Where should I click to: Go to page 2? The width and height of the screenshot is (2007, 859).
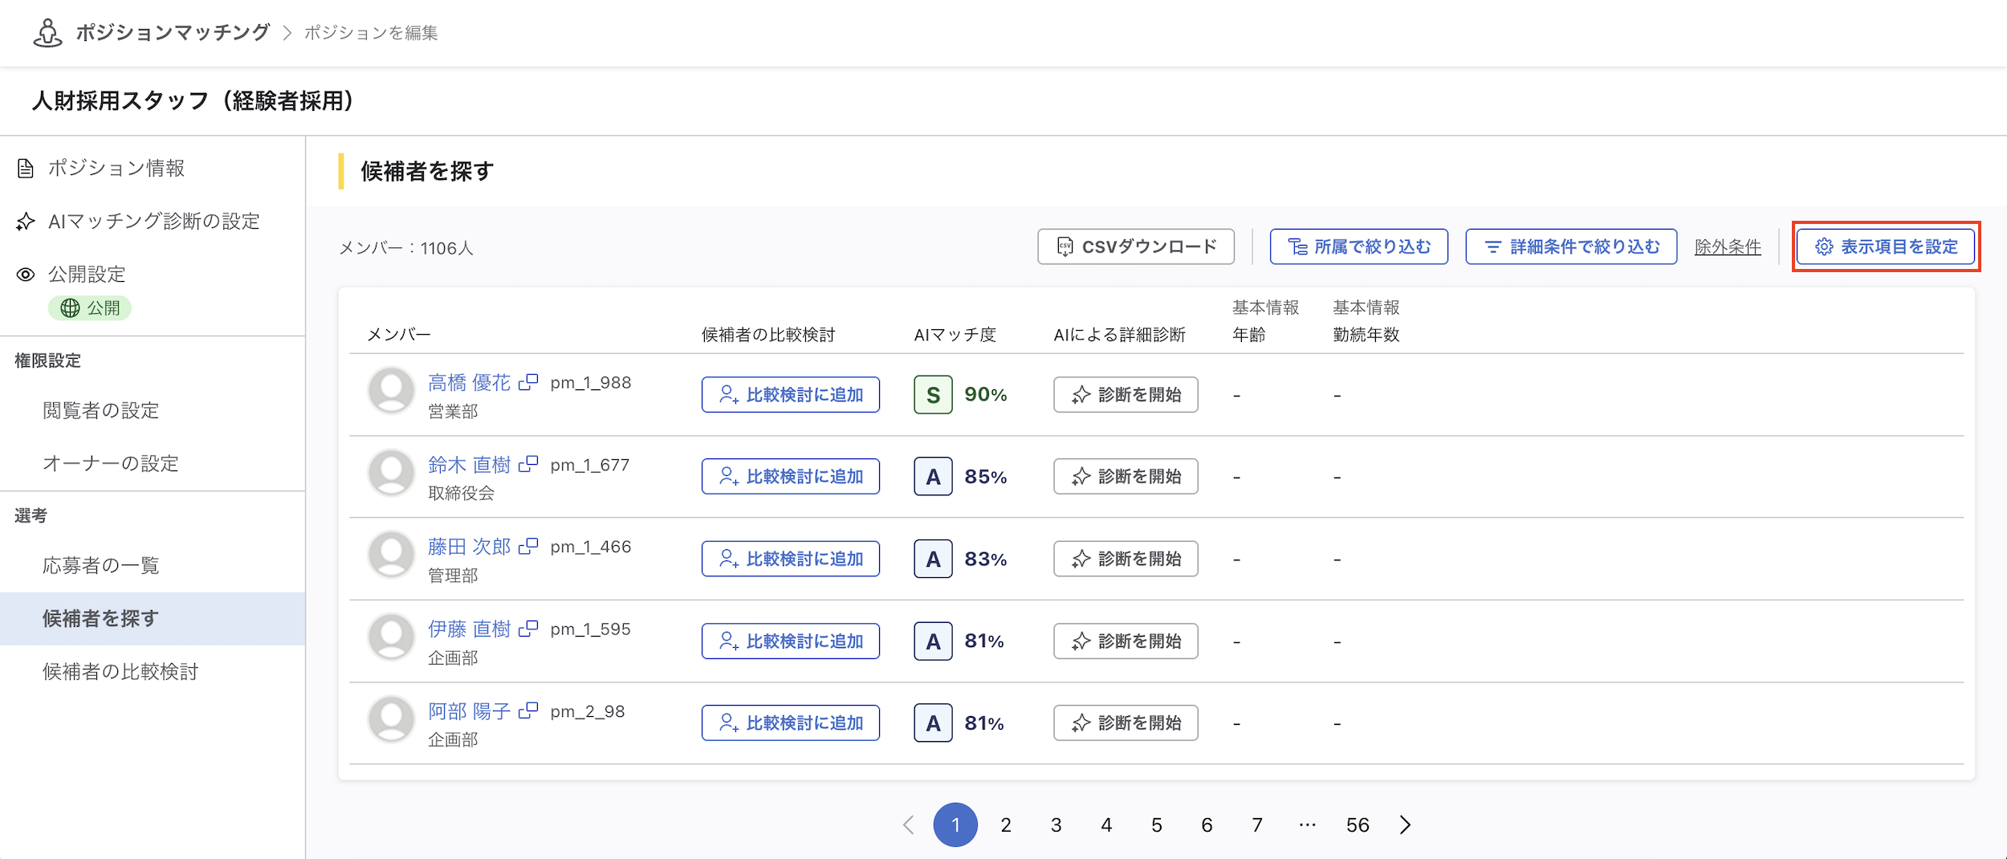[x=1006, y=824]
